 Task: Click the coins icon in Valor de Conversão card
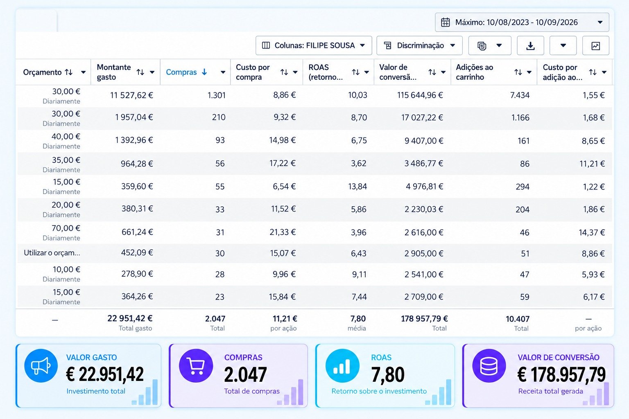point(489,365)
